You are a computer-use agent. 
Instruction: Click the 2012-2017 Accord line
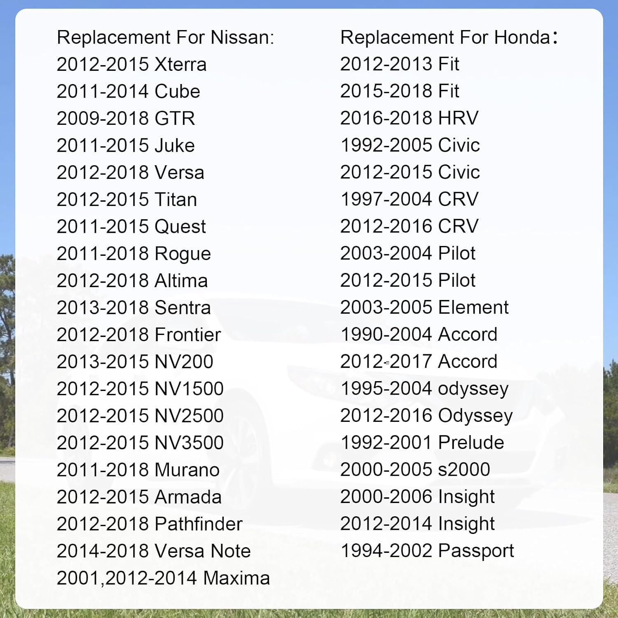click(419, 362)
